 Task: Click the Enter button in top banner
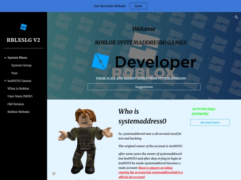pyautogui.click(x=138, y=6)
